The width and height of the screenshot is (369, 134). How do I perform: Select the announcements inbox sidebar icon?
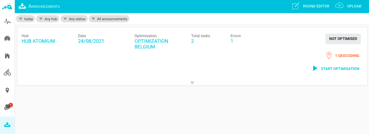7,124
